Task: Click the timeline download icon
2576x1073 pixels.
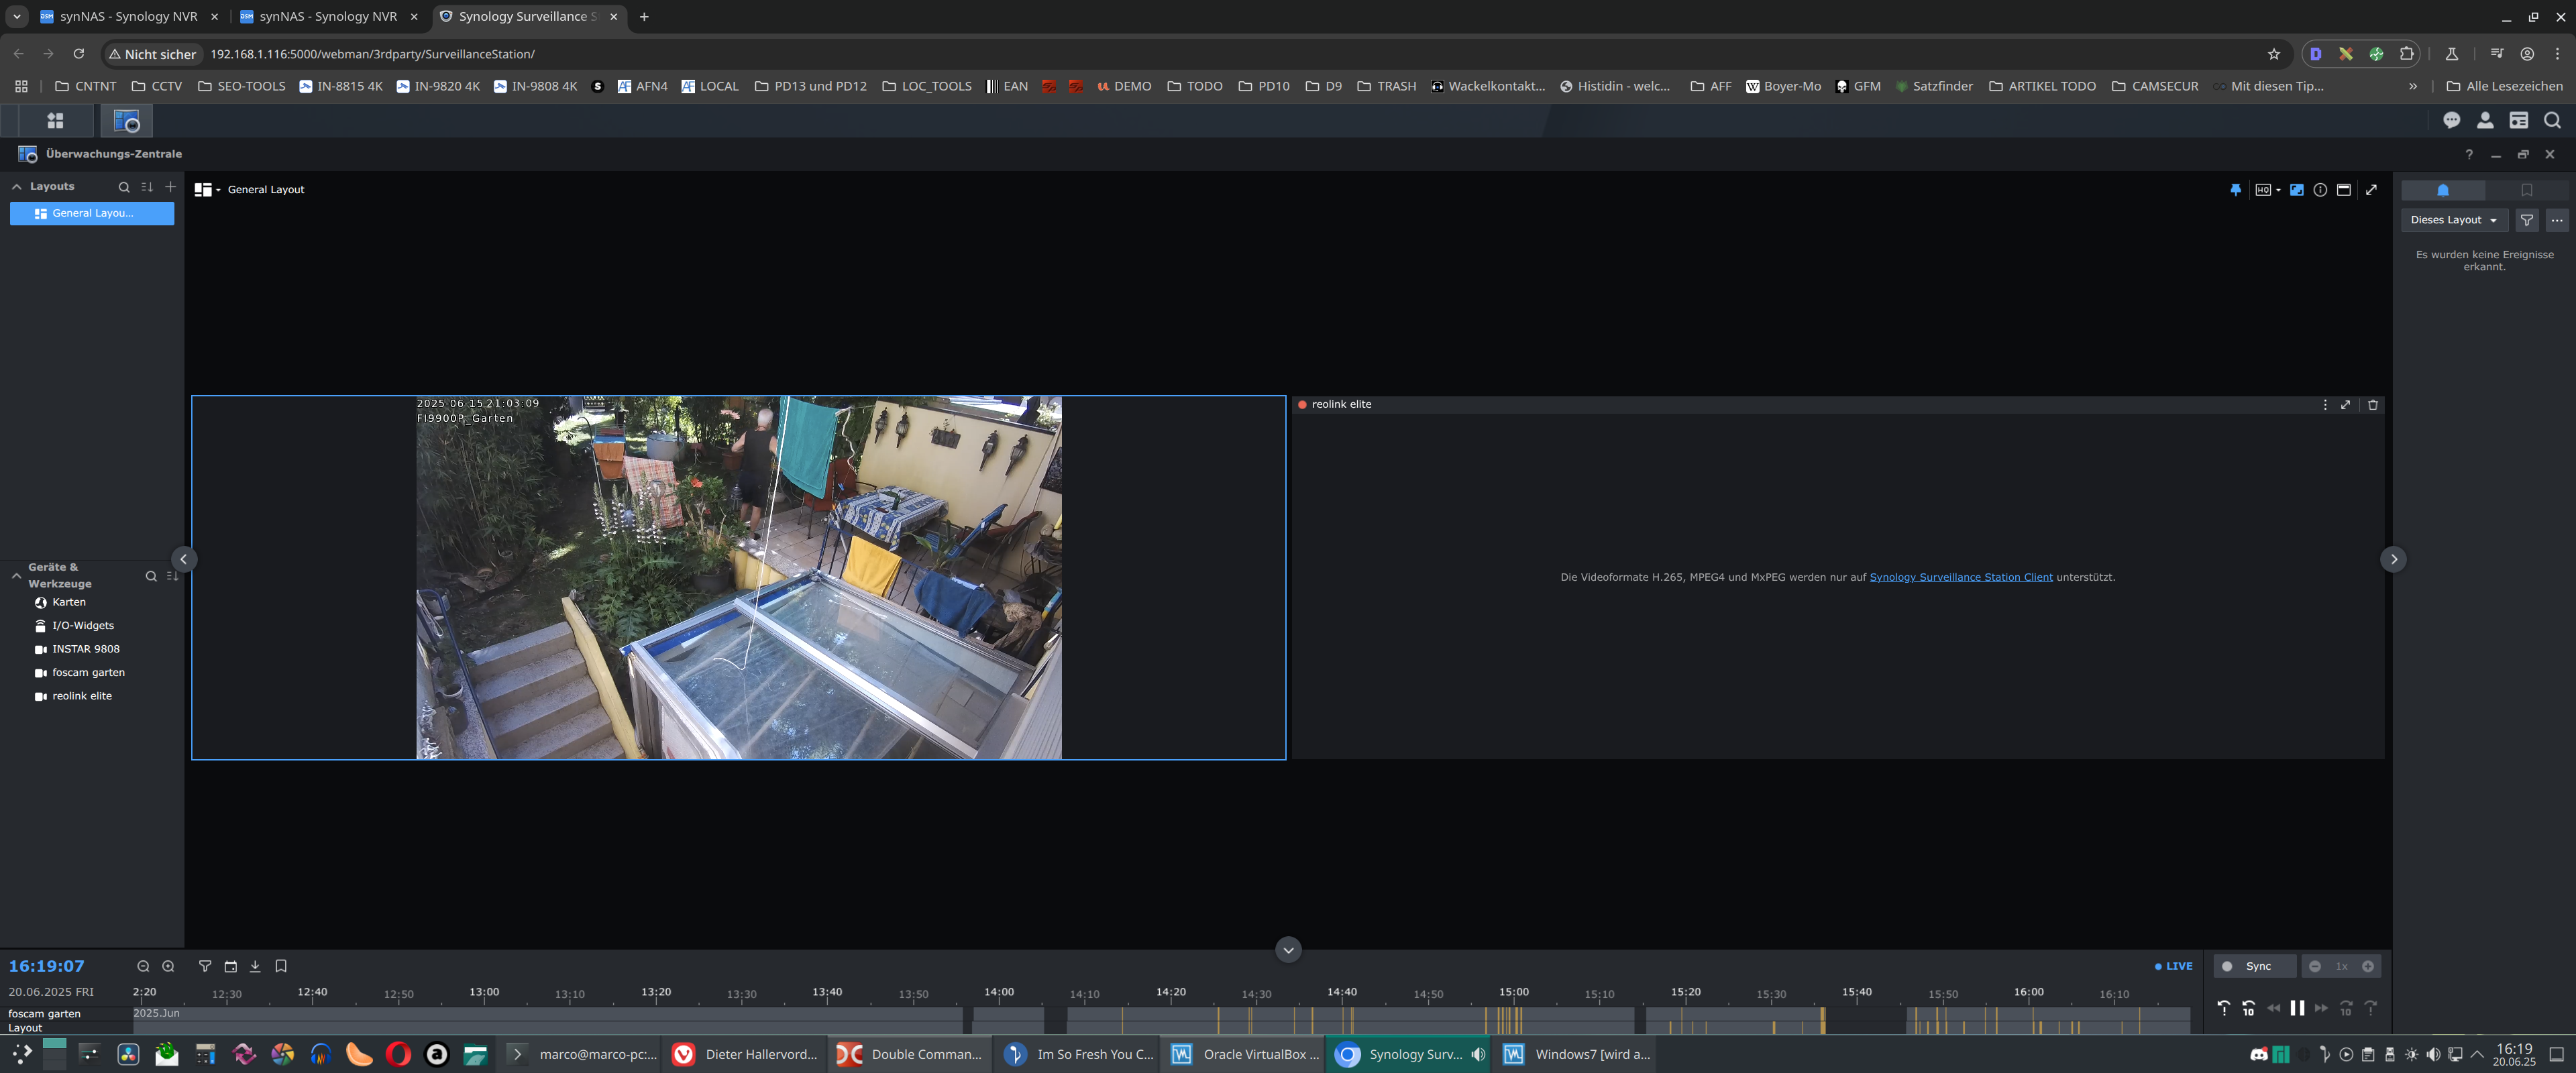Action: 255,966
